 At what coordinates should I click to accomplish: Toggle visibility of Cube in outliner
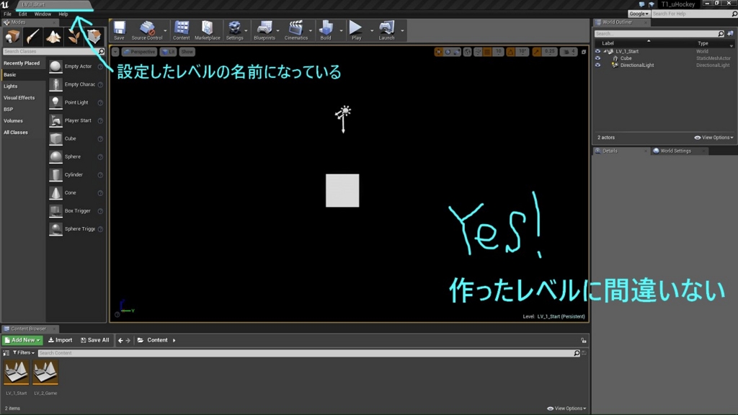pyautogui.click(x=597, y=58)
